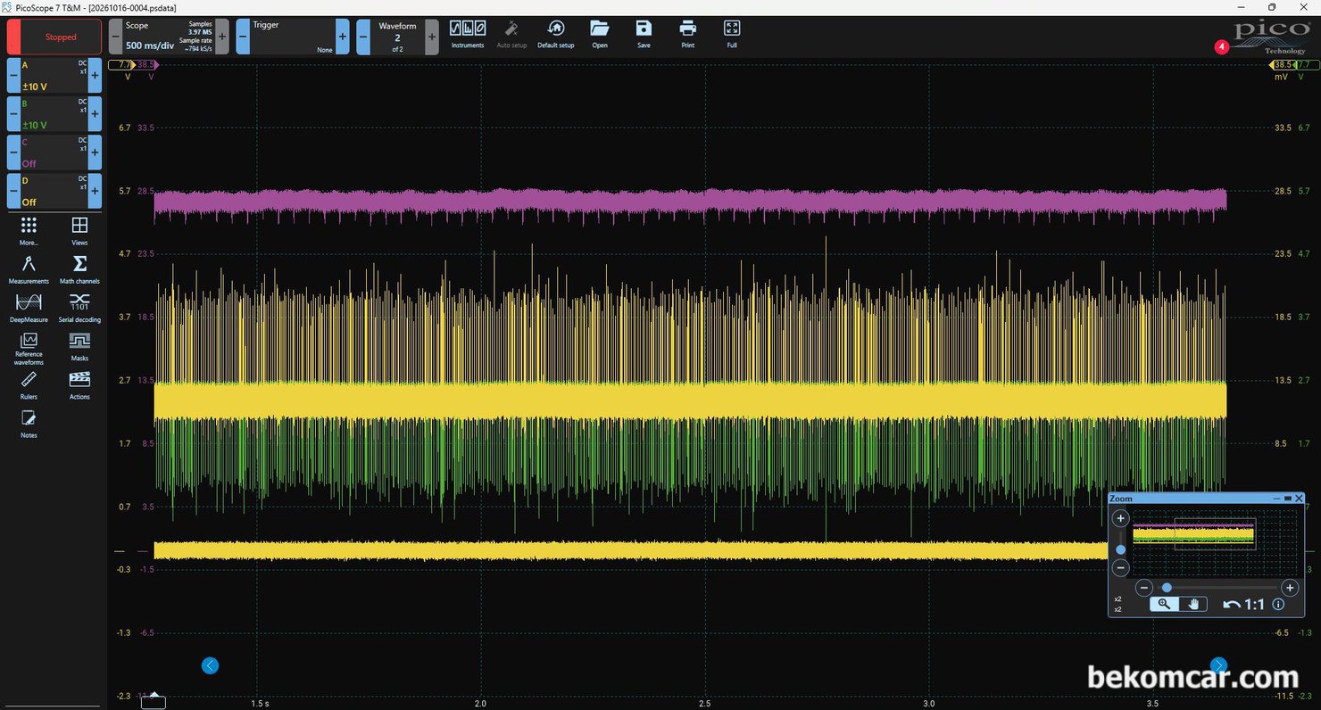Increase the Trigger setting with plus
This screenshot has width=1321, height=710.
(x=343, y=37)
